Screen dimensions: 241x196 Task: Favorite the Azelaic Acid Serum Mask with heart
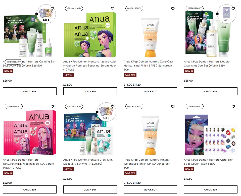pyautogui.click(x=113, y=9)
